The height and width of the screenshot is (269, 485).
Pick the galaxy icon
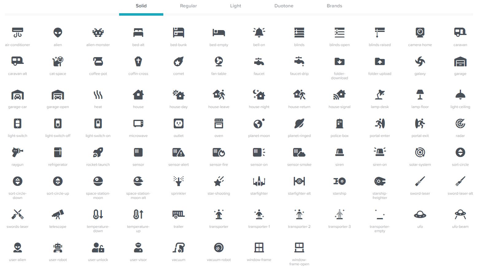click(x=420, y=61)
